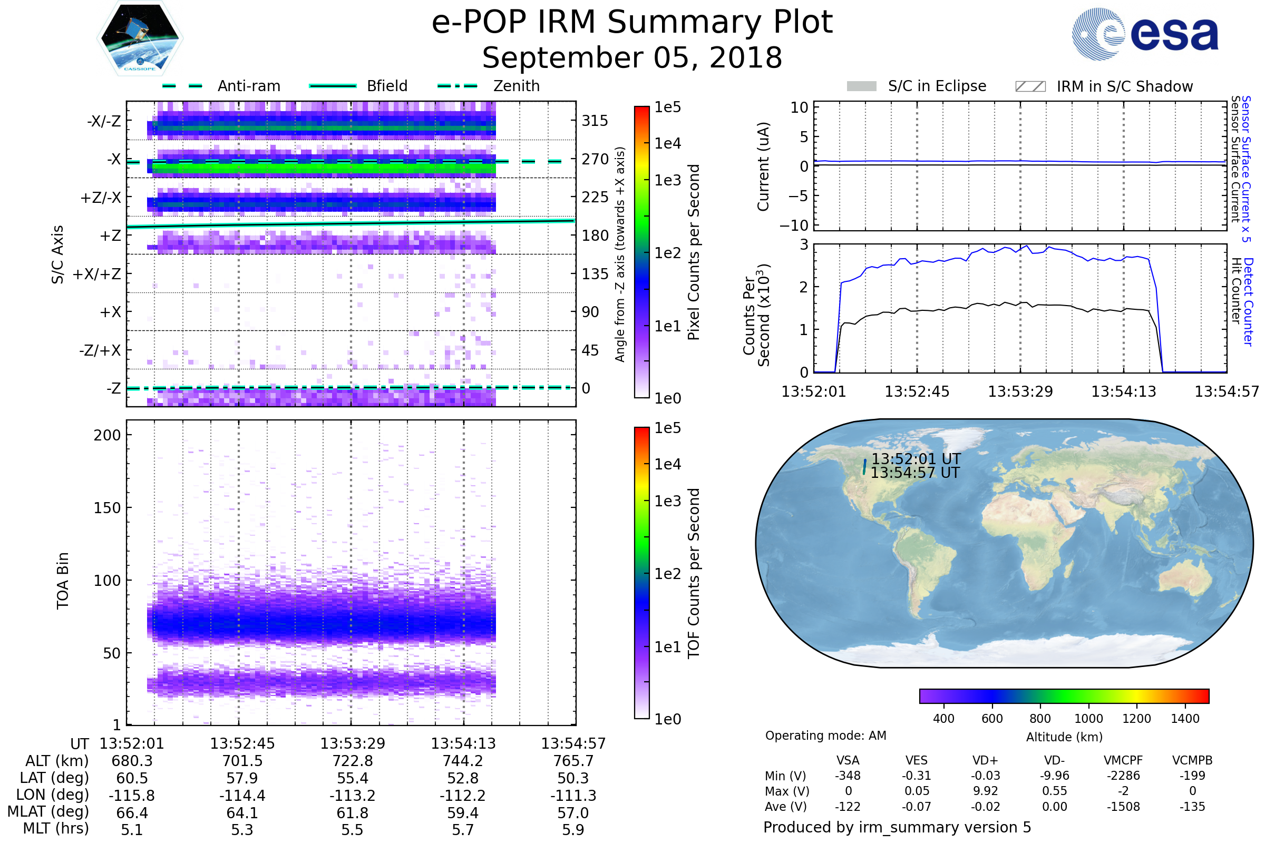Click the VSA column header in voltage table
The image size is (1265, 843).
[848, 760]
